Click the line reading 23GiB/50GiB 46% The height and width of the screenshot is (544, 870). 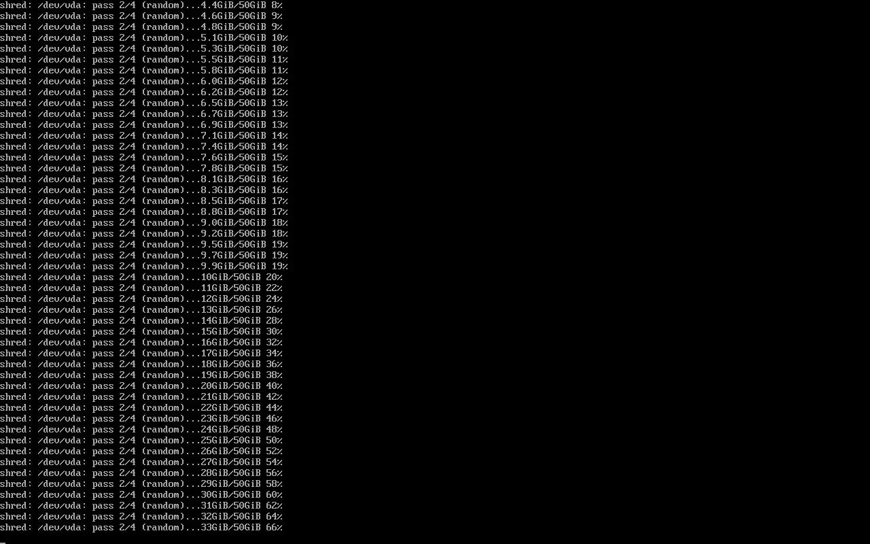coord(141,418)
